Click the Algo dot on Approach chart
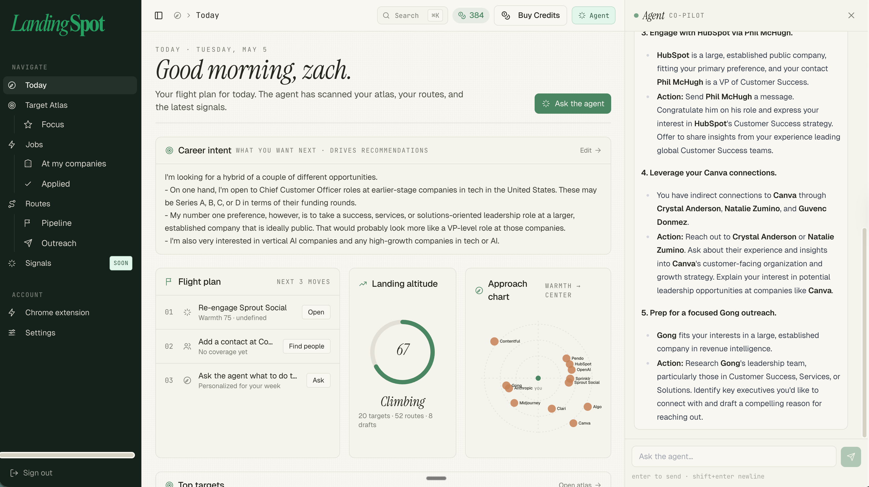The height and width of the screenshot is (487, 869). tap(588, 407)
